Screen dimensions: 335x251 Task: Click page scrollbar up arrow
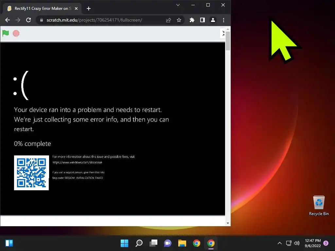point(228,29)
